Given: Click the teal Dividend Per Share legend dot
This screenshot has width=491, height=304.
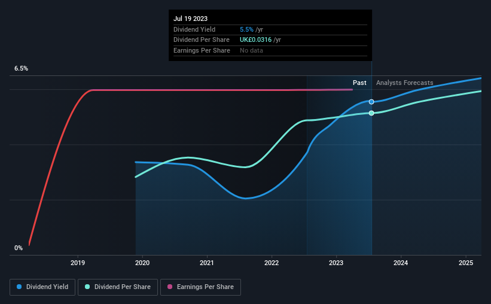Looking at the screenshot, I should coord(87,287).
